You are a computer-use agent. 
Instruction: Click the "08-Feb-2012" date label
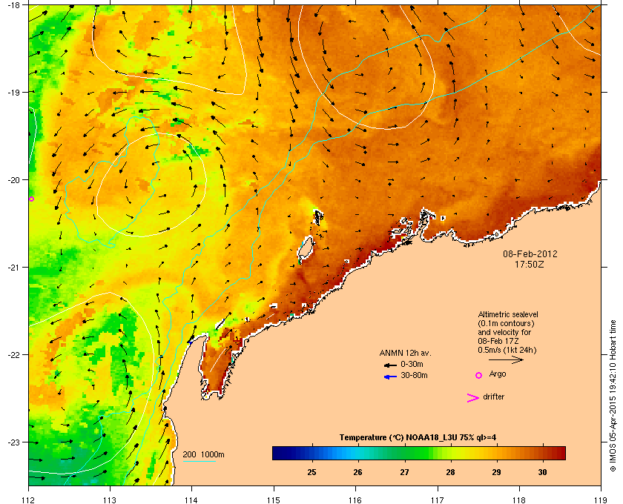530,254
